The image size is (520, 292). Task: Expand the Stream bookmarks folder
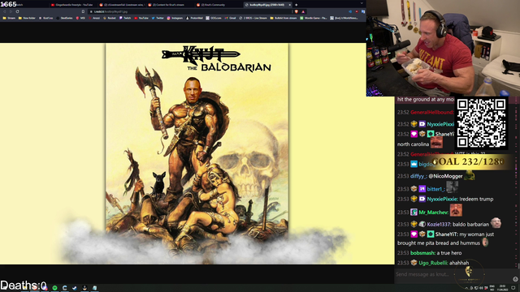(9, 18)
